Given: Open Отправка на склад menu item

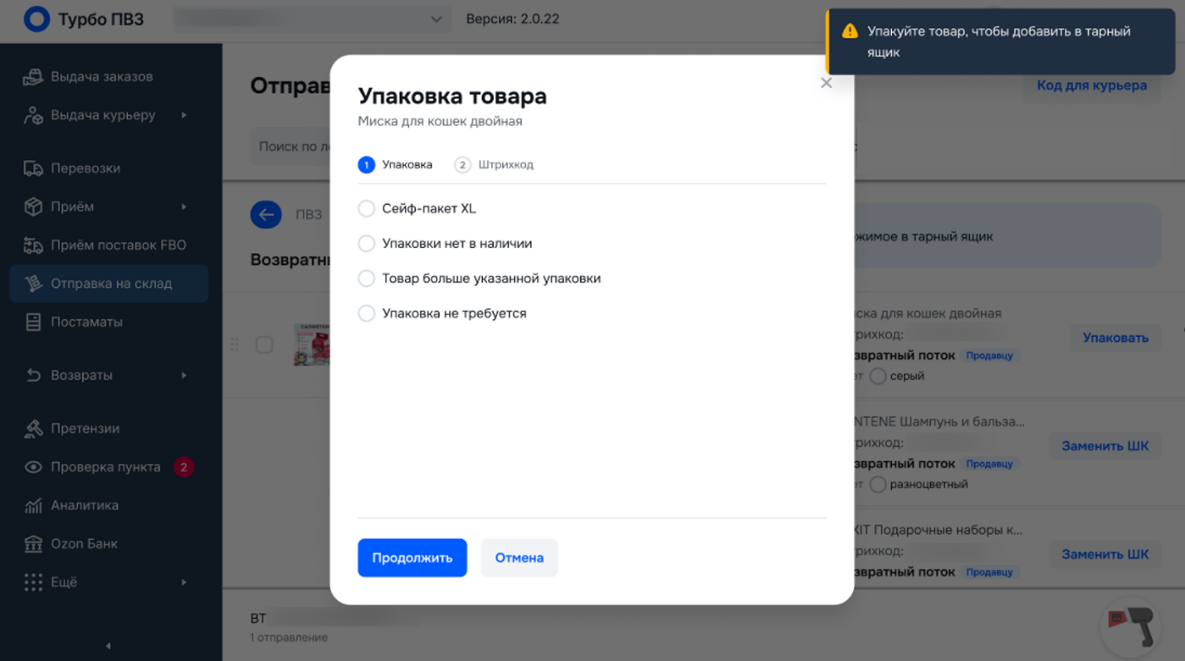Looking at the screenshot, I should (109, 284).
